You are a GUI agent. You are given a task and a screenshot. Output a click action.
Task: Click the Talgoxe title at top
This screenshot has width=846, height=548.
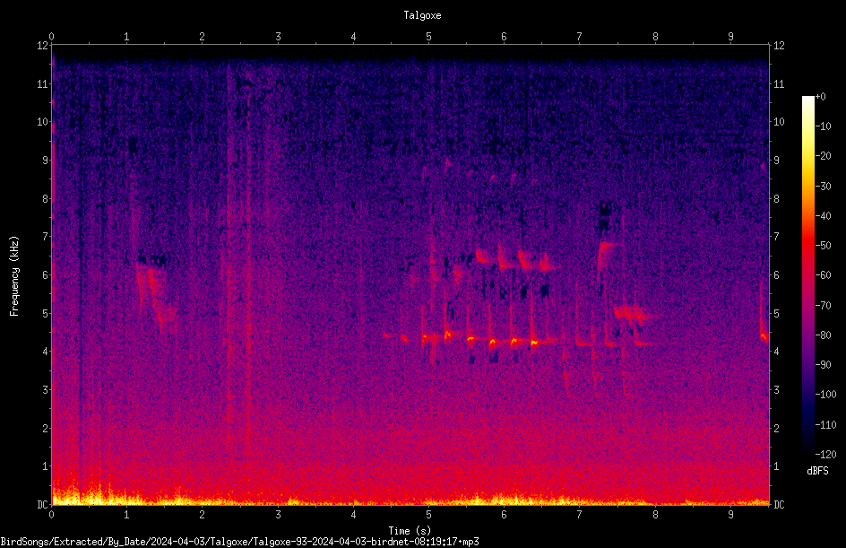pos(422,15)
